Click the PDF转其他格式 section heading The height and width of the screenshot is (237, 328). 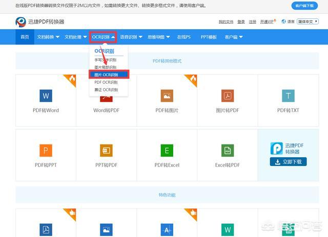167,61
